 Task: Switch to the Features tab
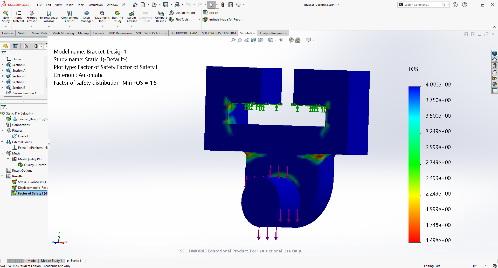8,33
